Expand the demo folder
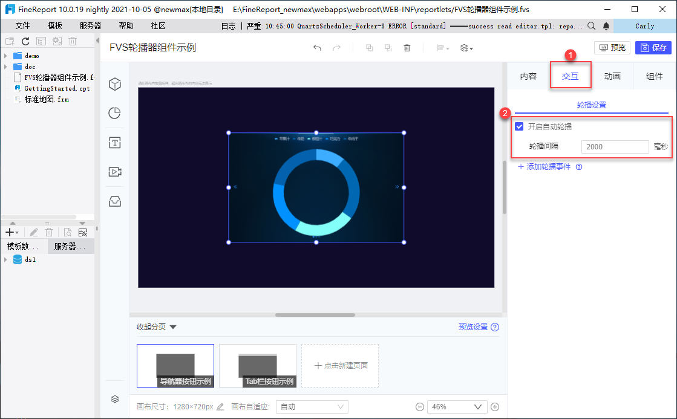The height and width of the screenshot is (419, 677). [5, 56]
